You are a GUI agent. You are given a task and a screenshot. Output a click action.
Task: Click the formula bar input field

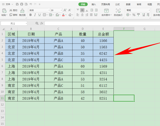tap(102, 23)
